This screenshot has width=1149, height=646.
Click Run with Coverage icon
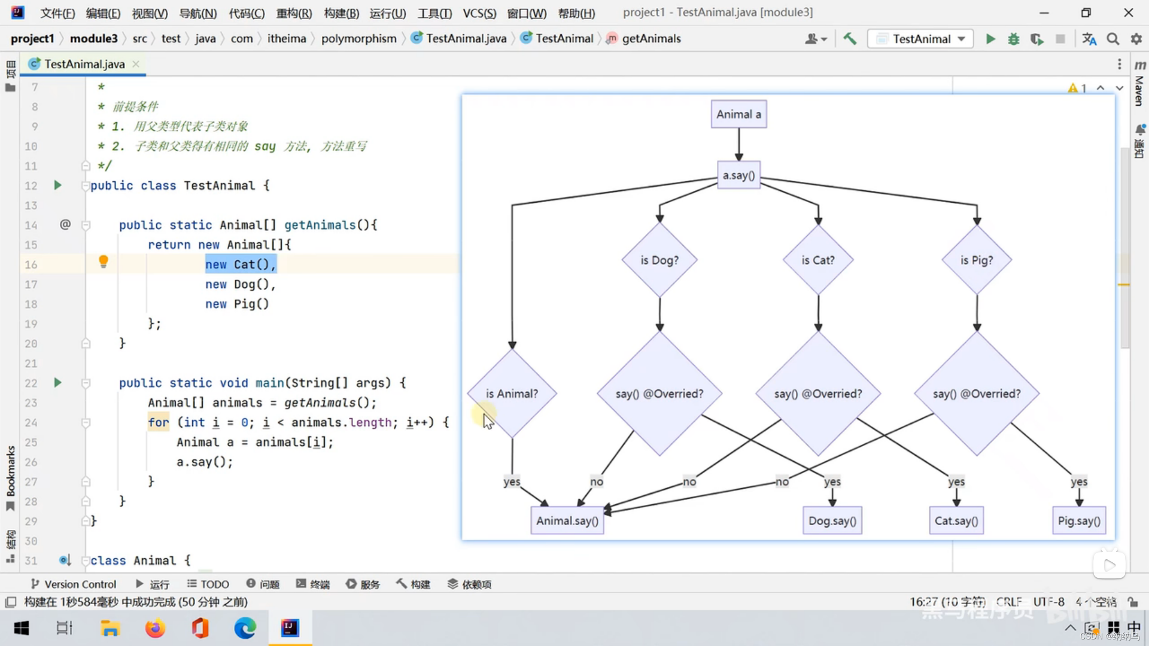point(1037,39)
